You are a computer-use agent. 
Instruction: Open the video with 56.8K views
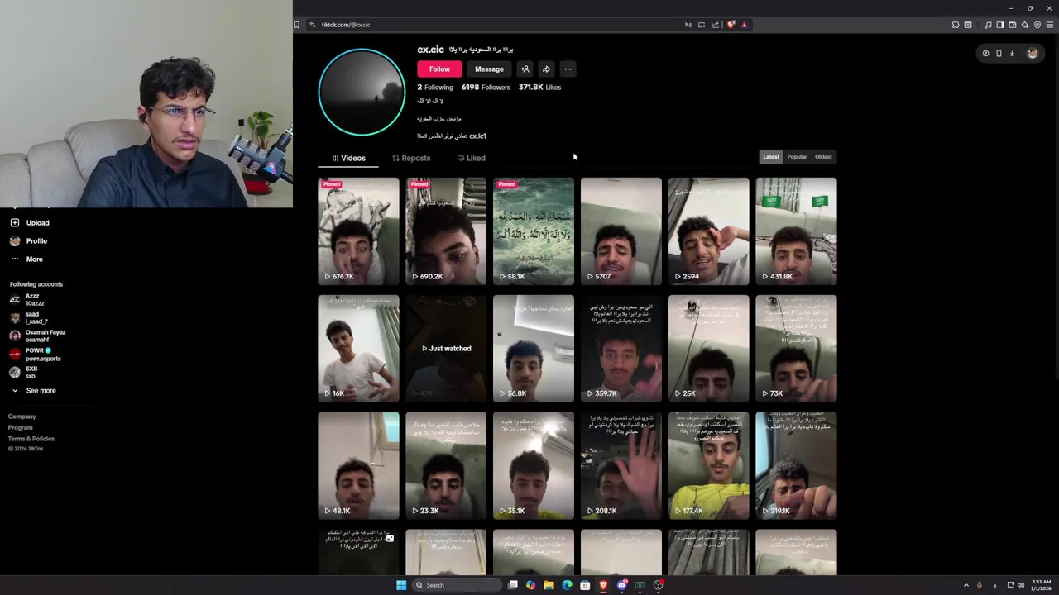click(534, 349)
